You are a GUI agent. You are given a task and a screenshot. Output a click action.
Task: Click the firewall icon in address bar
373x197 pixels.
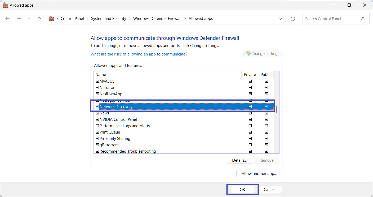[x=51, y=19]
